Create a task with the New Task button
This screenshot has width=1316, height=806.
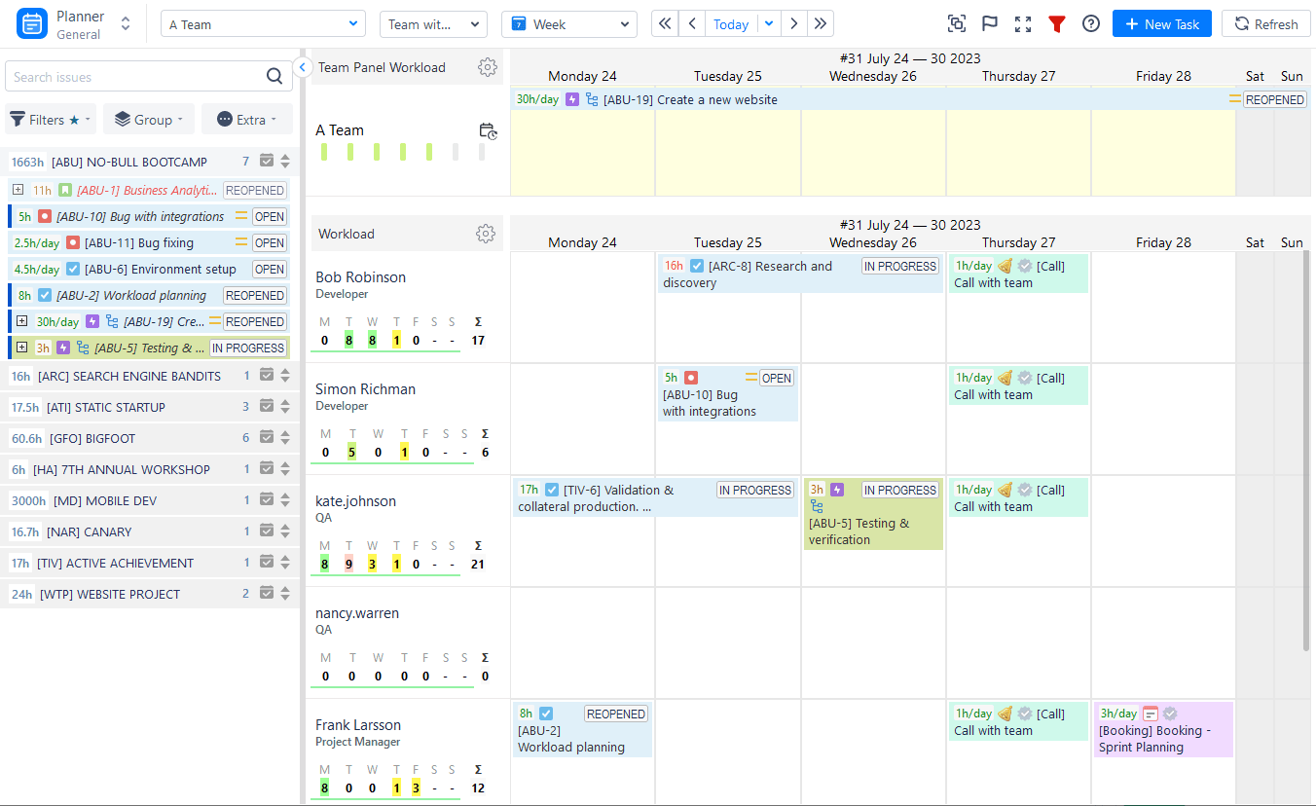coord(1161,22)
